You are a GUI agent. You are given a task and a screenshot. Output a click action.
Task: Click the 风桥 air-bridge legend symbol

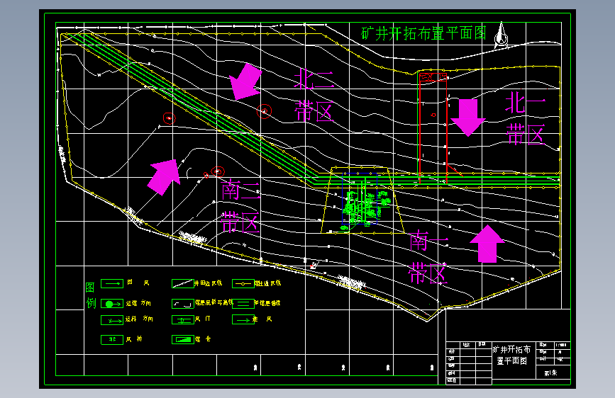pyautogui.click(x=112, y=339)
